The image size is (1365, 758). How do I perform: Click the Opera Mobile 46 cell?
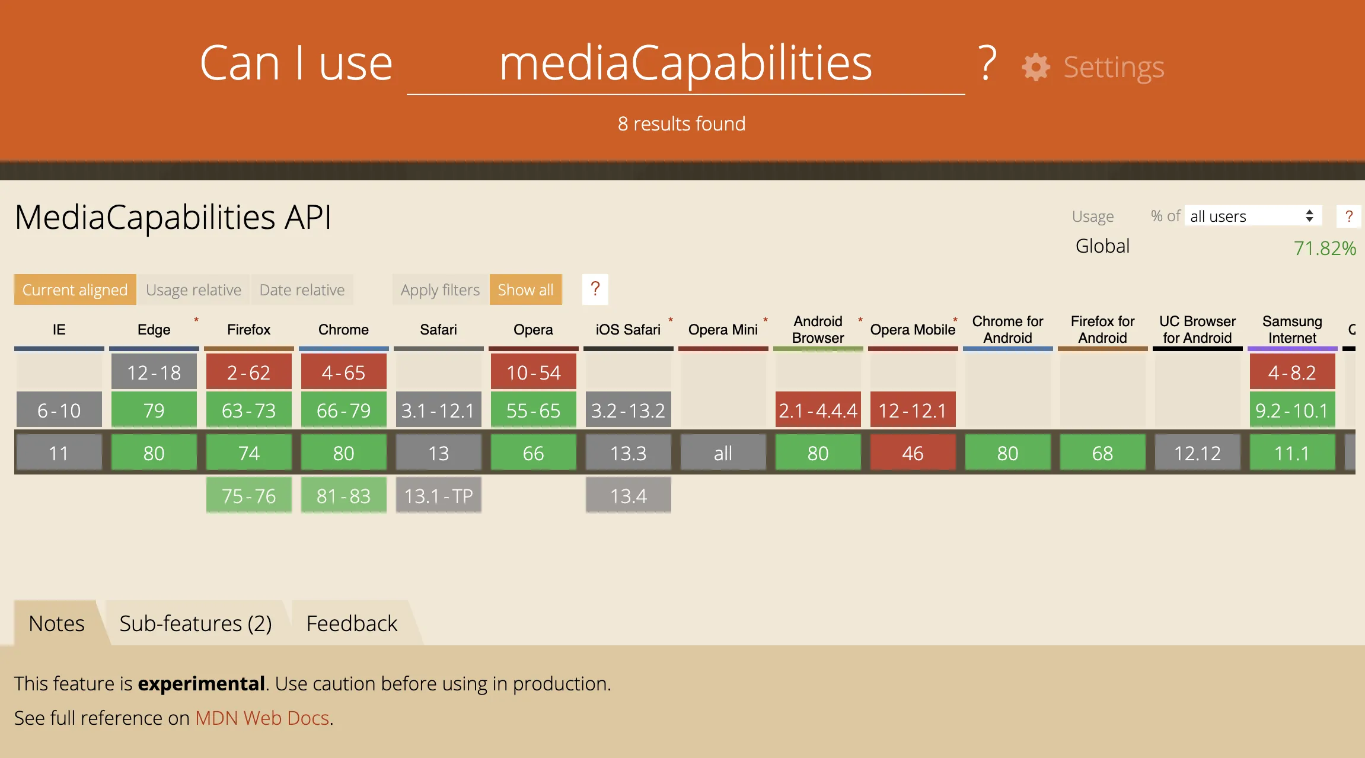[x=913, y=453]
